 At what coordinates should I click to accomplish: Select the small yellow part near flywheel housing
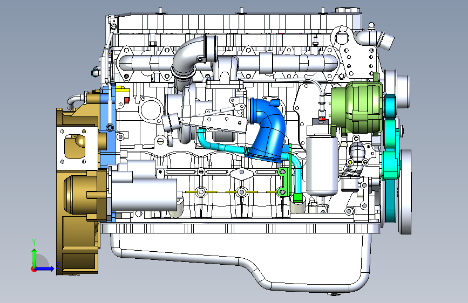pos(122,89)
